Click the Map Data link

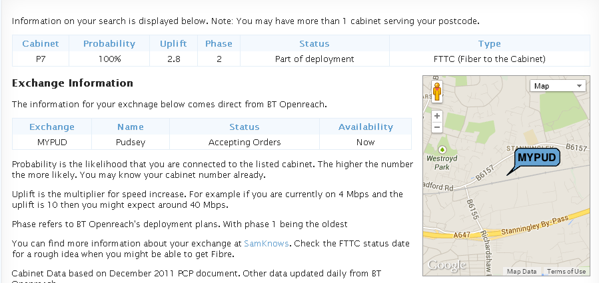point(522,272)
